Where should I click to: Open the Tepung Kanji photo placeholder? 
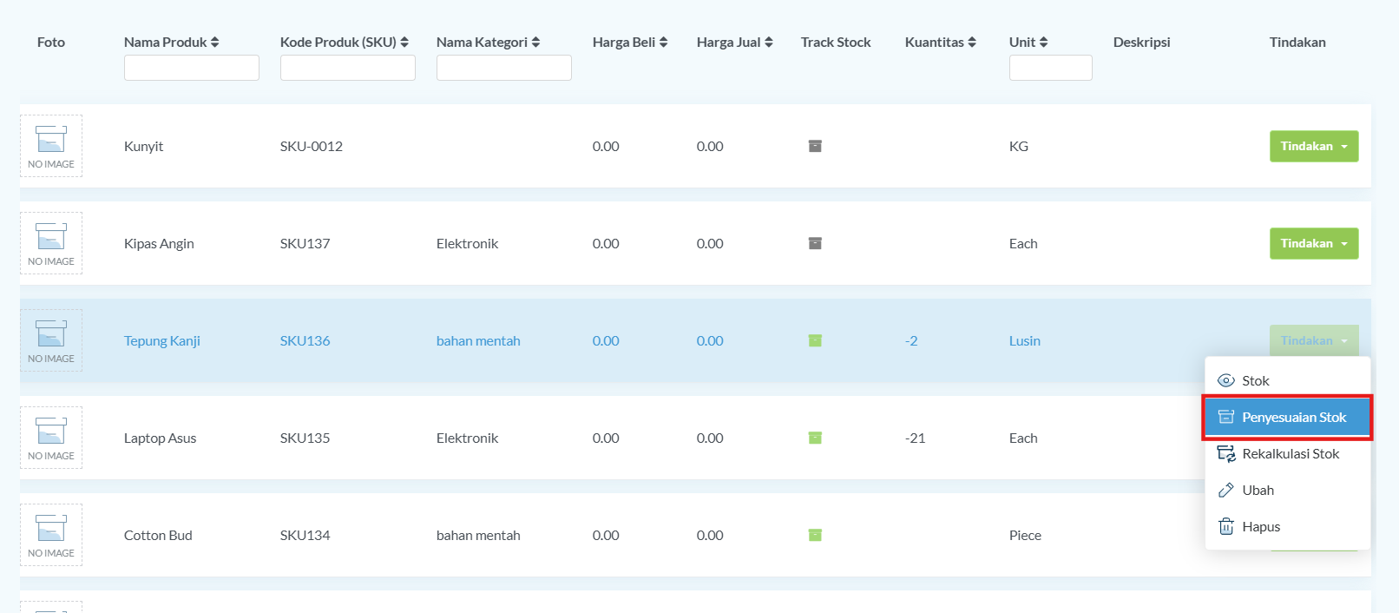tap(51, 340)
